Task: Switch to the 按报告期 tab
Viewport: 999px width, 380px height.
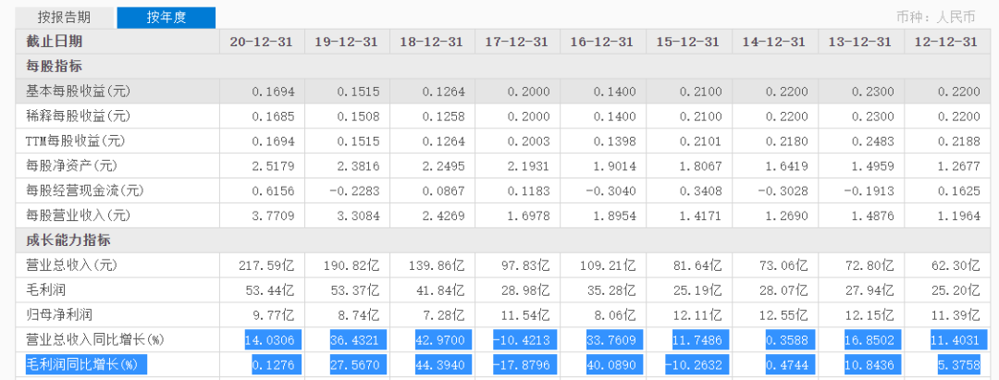Action: pos(64,18)
